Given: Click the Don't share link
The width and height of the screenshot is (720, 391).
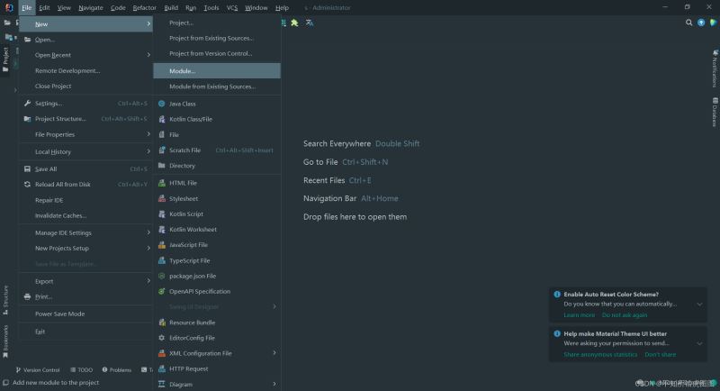Looking at the screenshot, I should click(x=661, y=355).
